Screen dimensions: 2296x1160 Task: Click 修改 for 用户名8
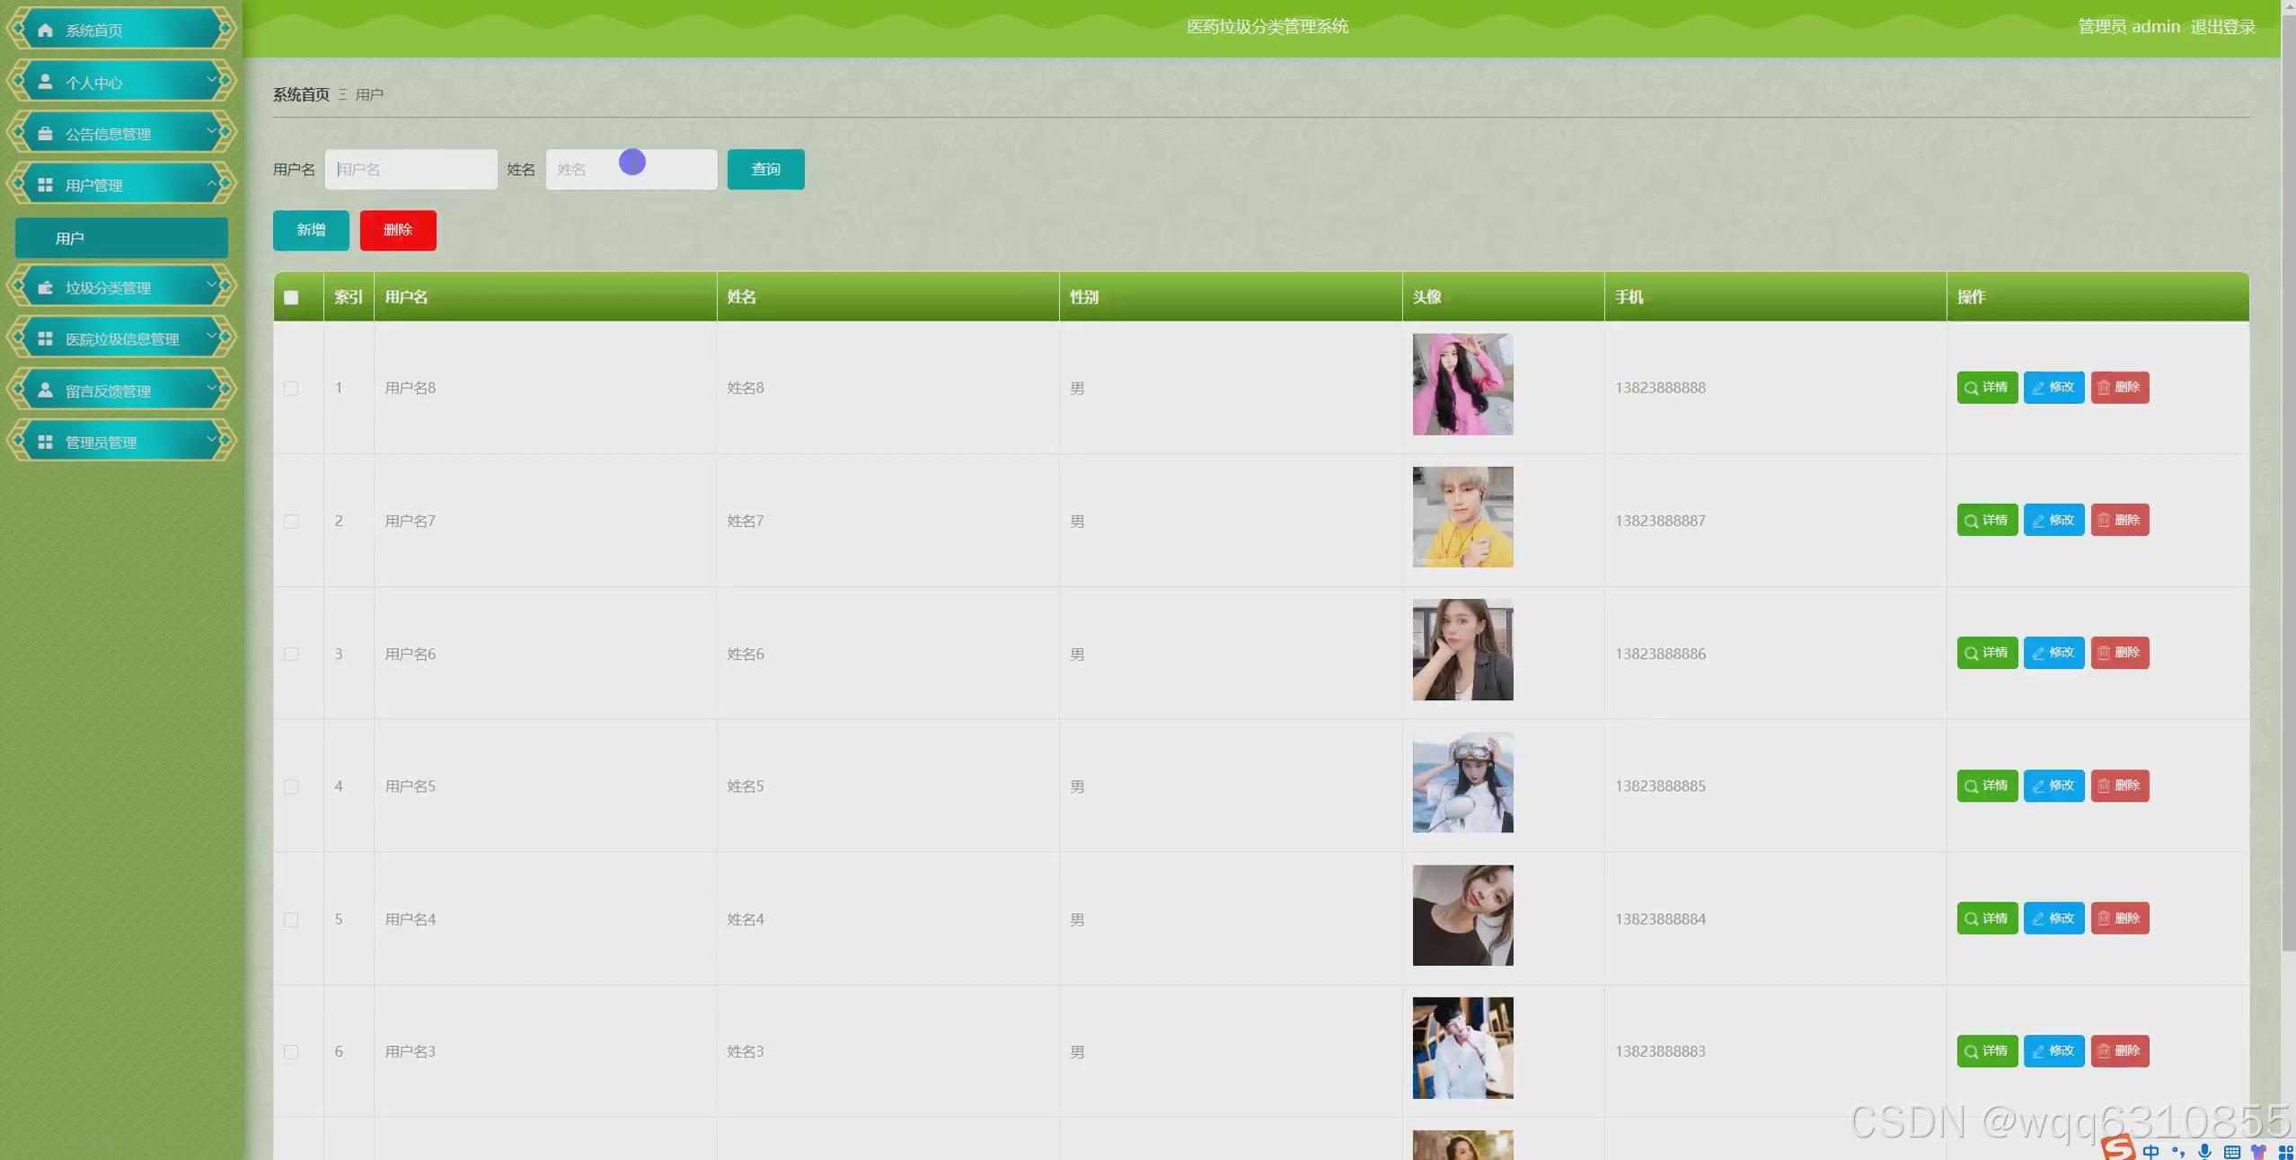click(x=2053, y=387)
